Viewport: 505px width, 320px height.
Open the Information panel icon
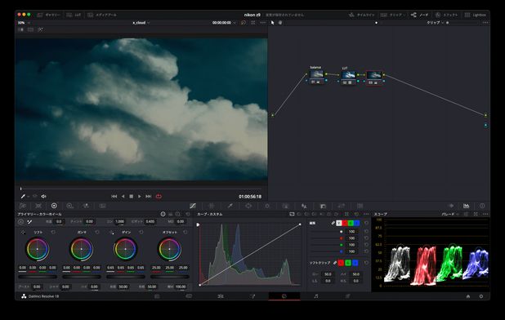coord(482,206)
